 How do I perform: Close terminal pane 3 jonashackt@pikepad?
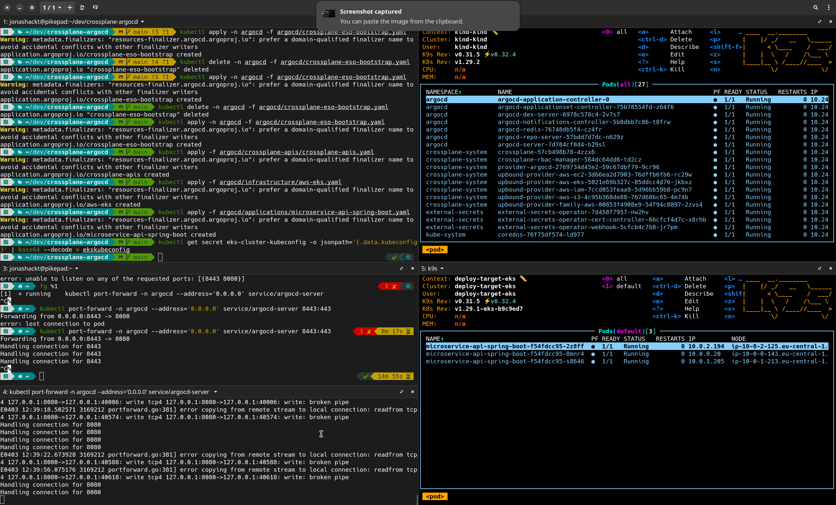pos(413,268)
